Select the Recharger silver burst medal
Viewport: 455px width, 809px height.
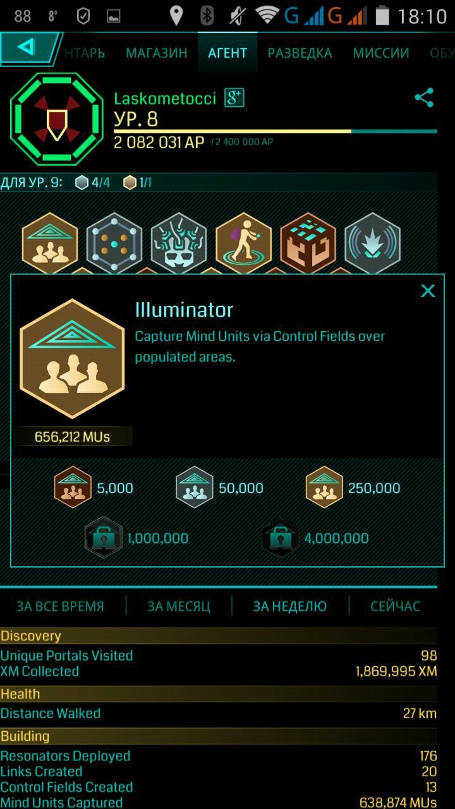[372, 243]
